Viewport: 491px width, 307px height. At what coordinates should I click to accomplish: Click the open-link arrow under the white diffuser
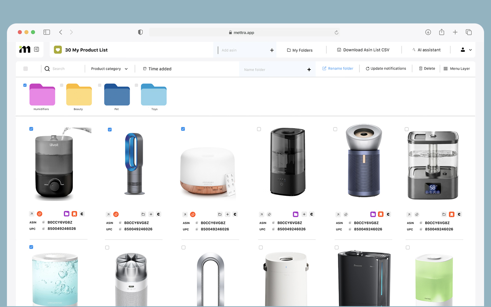185,215
